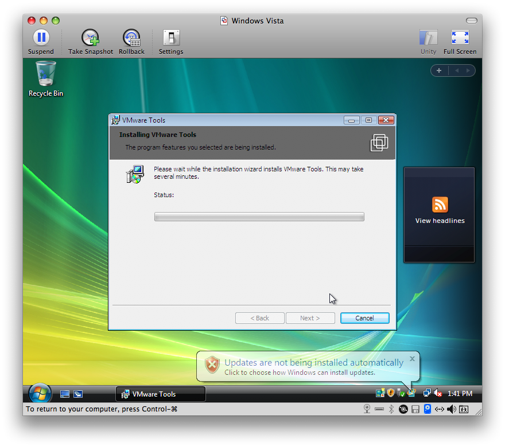This screenshot has width=505, height=447.
Task: Click the Take Snapshot toolbar icon
Action: pyautogui.click(x=91, y=38)
